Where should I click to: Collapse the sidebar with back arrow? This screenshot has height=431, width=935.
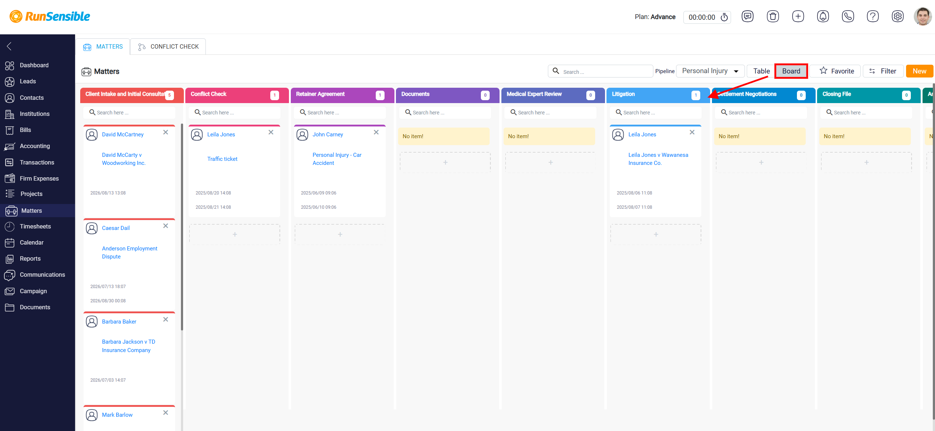pyautogui.click(x=9, y=46)
